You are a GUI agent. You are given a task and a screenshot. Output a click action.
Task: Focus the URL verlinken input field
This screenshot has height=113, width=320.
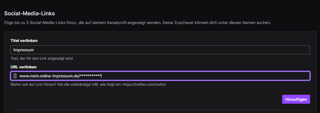(160, 76)
